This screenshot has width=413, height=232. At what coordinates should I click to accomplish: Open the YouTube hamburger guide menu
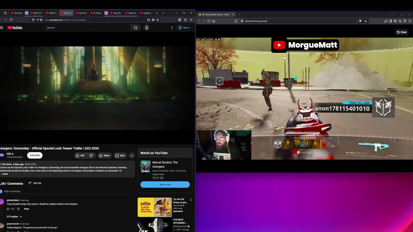tap(2, 28)
